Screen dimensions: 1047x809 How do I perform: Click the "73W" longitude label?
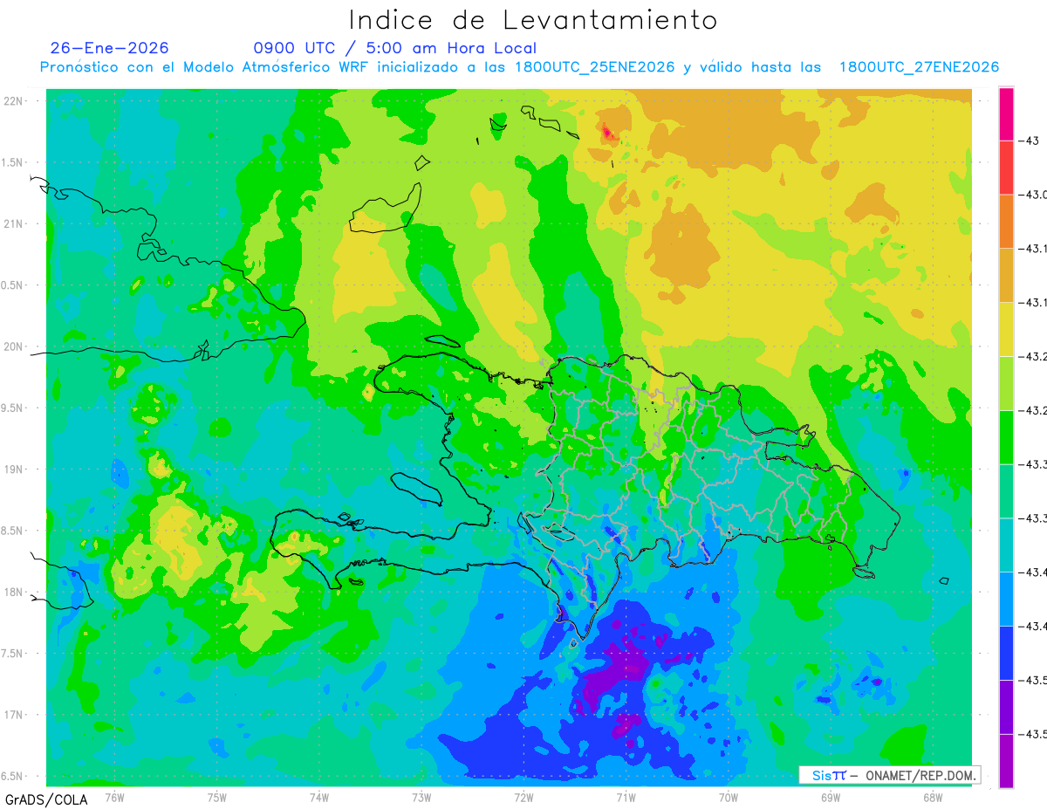(421, 796)
